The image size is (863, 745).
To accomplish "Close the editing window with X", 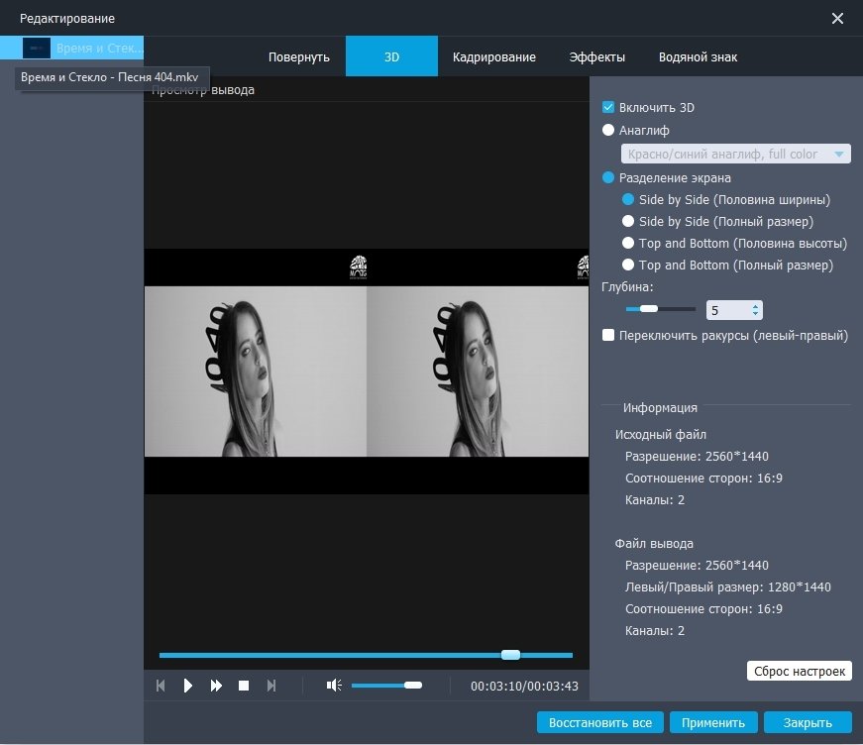I will pos(837,19).
